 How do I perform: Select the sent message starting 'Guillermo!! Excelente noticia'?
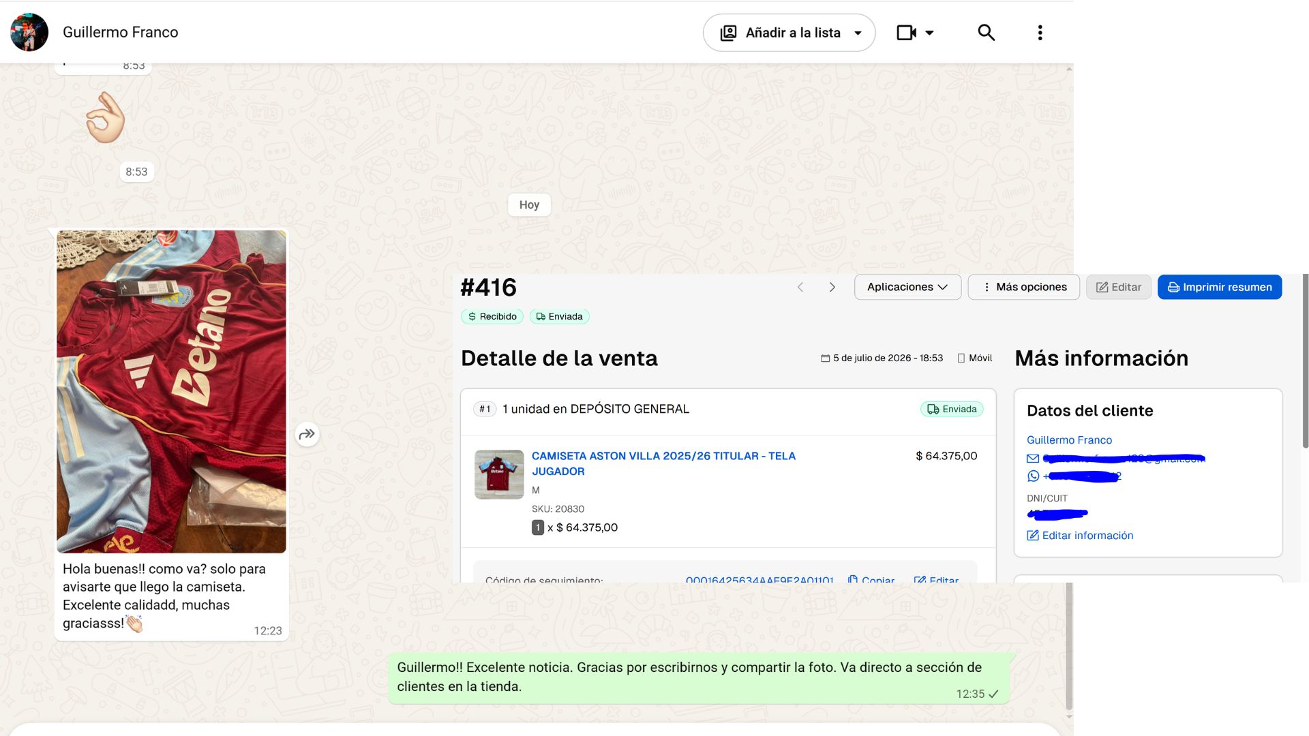(698, 677)
